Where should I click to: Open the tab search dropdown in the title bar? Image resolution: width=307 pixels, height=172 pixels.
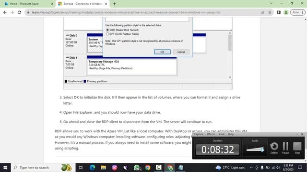tap(271, 3)
